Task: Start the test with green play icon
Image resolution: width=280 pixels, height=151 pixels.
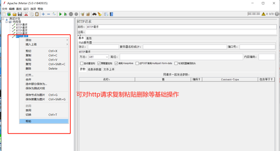Action: click(x=60, y=14)
